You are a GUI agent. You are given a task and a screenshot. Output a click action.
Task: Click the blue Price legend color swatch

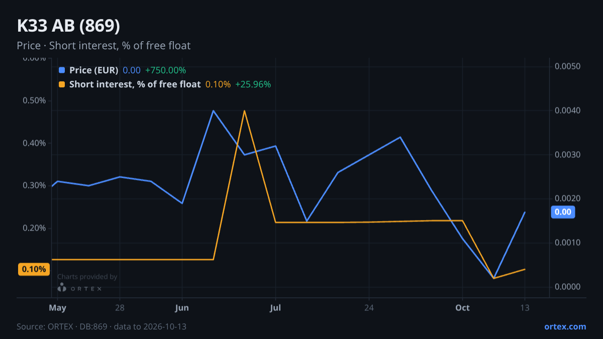(62, 70)
